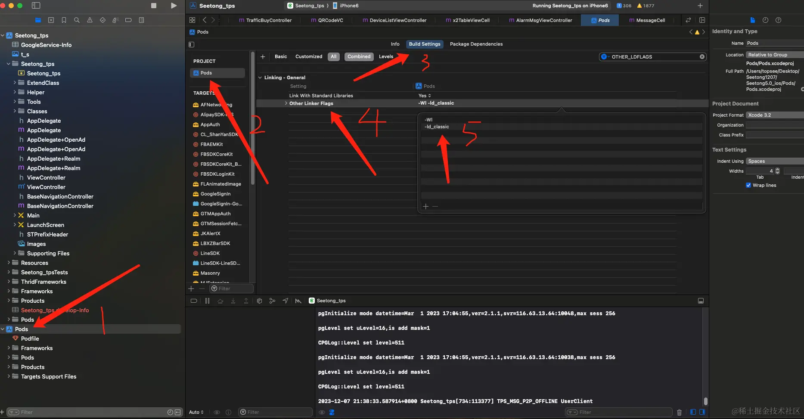Collapse the Linking - General section
This screenshot has width=804, height=419.
coord(260,78)
